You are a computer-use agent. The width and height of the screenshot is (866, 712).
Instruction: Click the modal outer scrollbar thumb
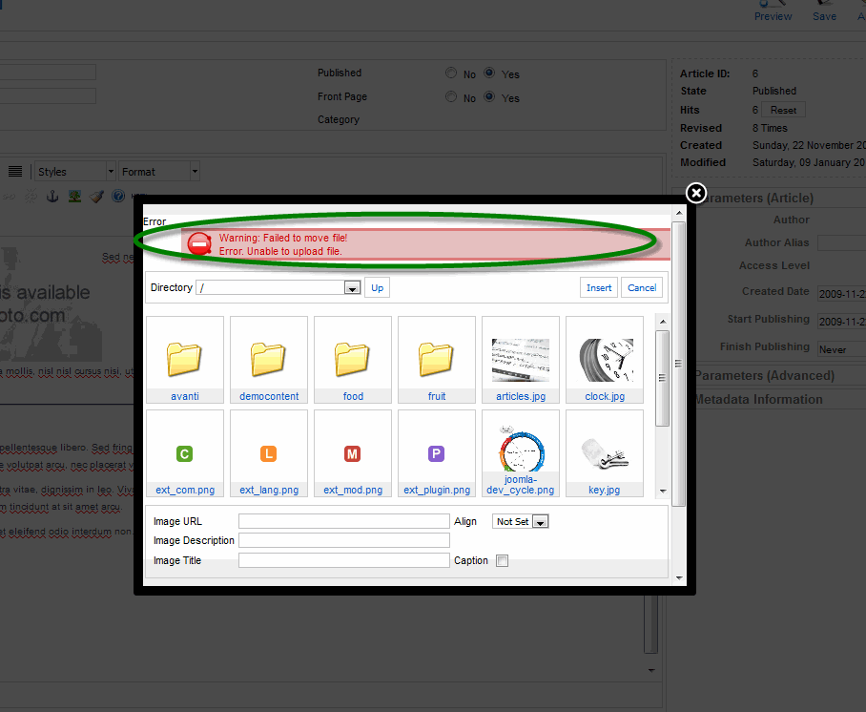click(x=679, y=364)
